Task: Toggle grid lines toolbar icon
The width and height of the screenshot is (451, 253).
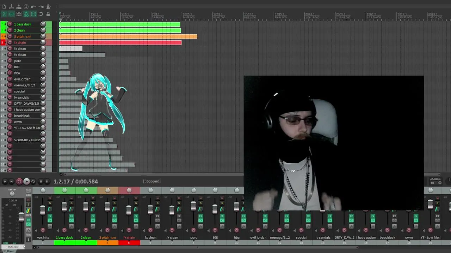Action: click(33, 14)
